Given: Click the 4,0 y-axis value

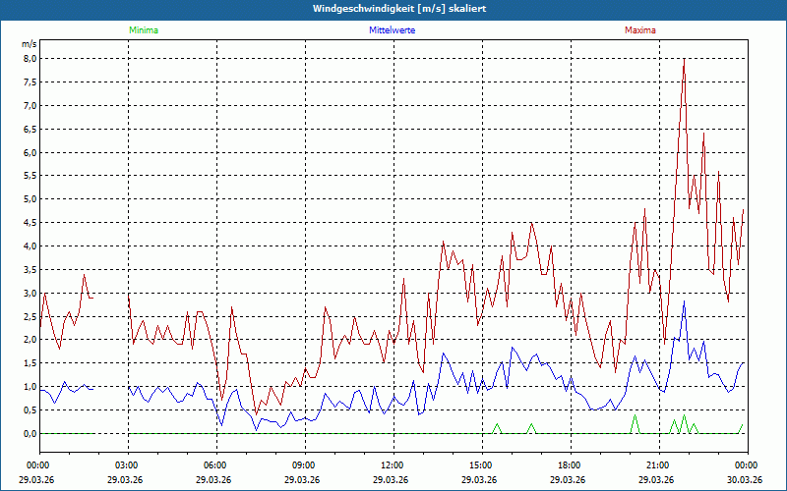Looking at the screenshot, I should (30, 246).
